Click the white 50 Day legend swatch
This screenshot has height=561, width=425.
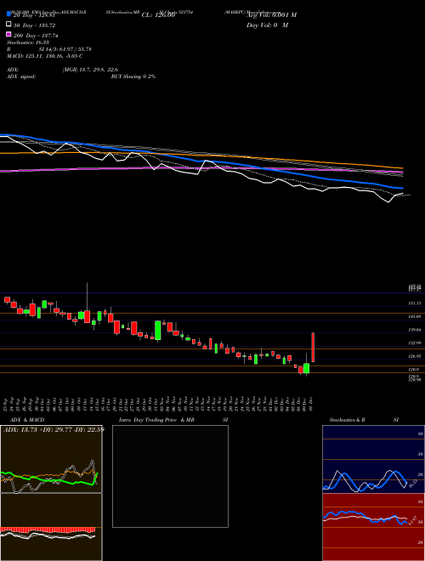tap(9, 25)
